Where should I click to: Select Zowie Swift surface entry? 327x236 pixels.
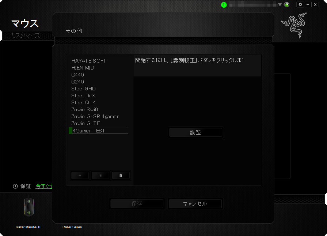[x=85, y=109]
